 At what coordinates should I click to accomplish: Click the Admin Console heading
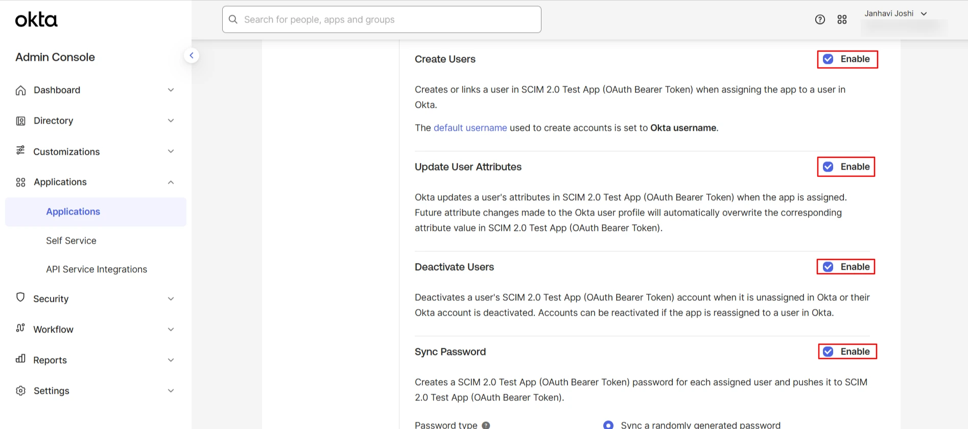(x=55, y=57)
